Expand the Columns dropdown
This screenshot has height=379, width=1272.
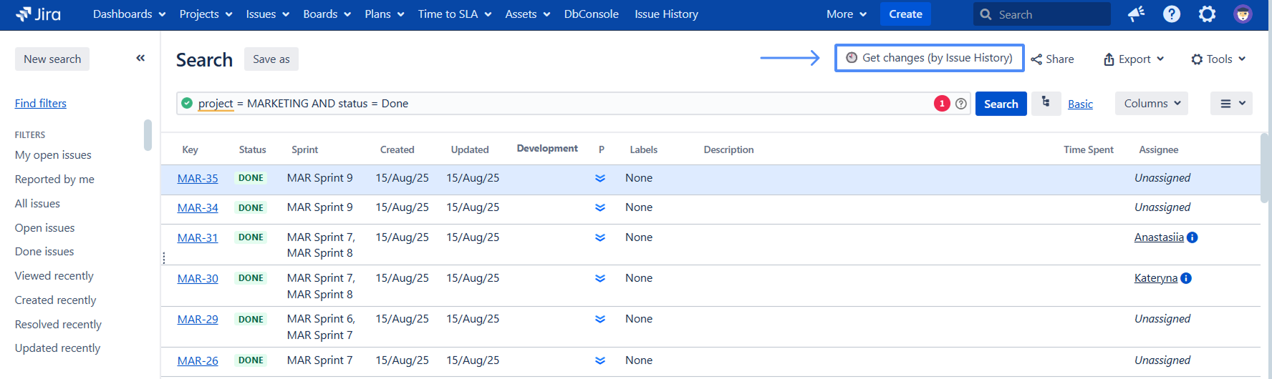click(x=1151, y=104)
